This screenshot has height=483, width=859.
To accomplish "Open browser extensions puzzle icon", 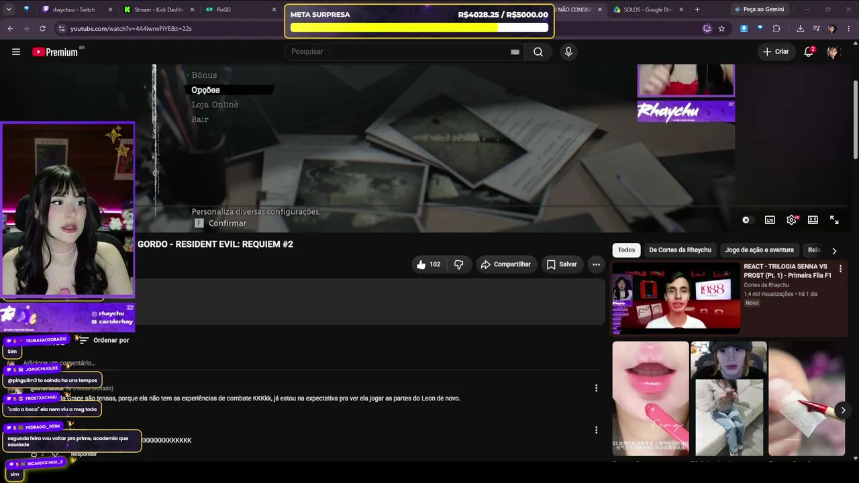I will (776, 29).
